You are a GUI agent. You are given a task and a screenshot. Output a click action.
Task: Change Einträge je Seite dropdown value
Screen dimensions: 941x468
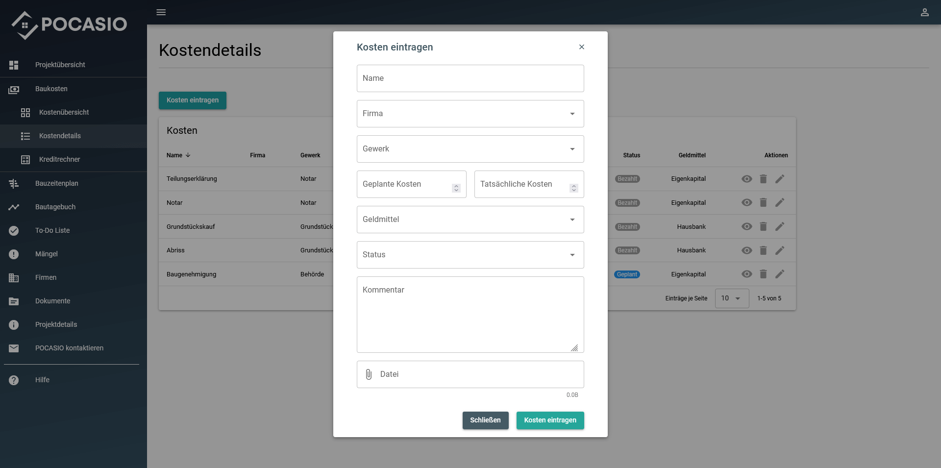pos(732,298)
